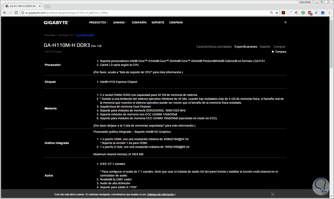Click the 2 x socket DIMM DDR3 line

[x=149, y=95]
